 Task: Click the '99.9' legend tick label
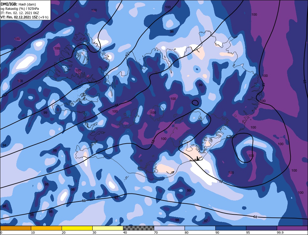(x=280, y=233)
